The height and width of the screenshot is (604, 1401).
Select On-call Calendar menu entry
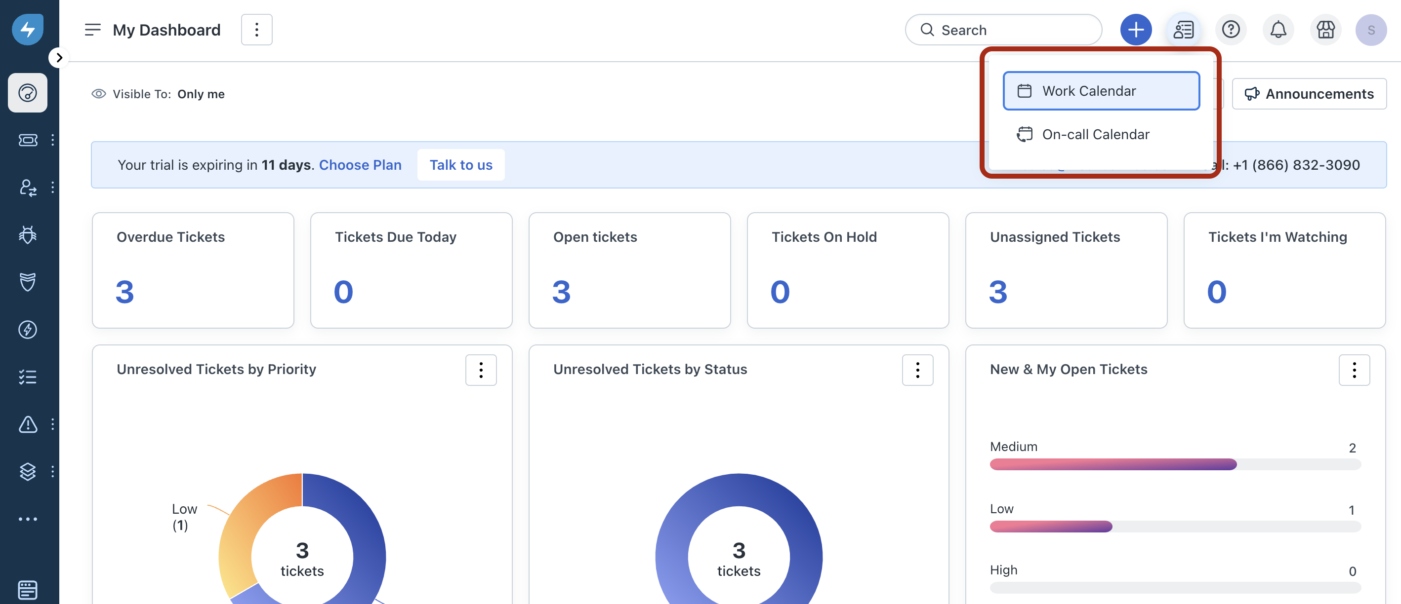[1095, 135]
